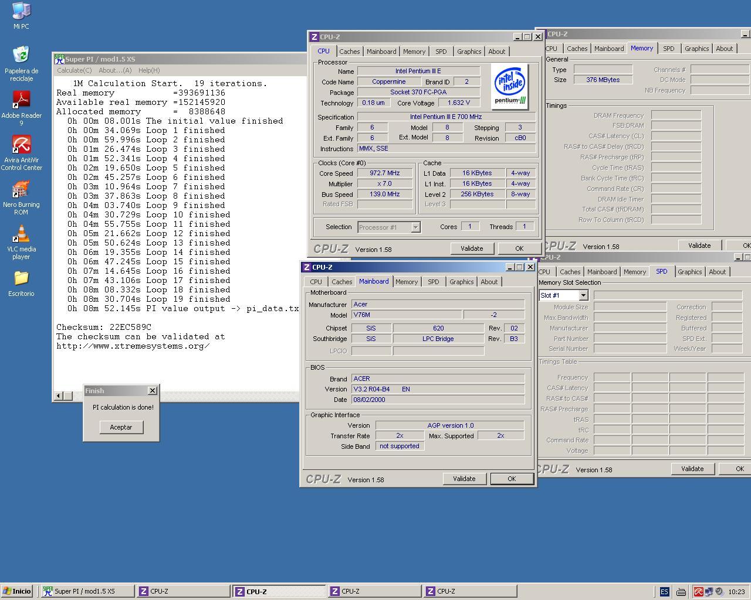This screenshot has height=600, width=751.
Task: Click Validate in CPU tab window
Action: pos(472,248)
